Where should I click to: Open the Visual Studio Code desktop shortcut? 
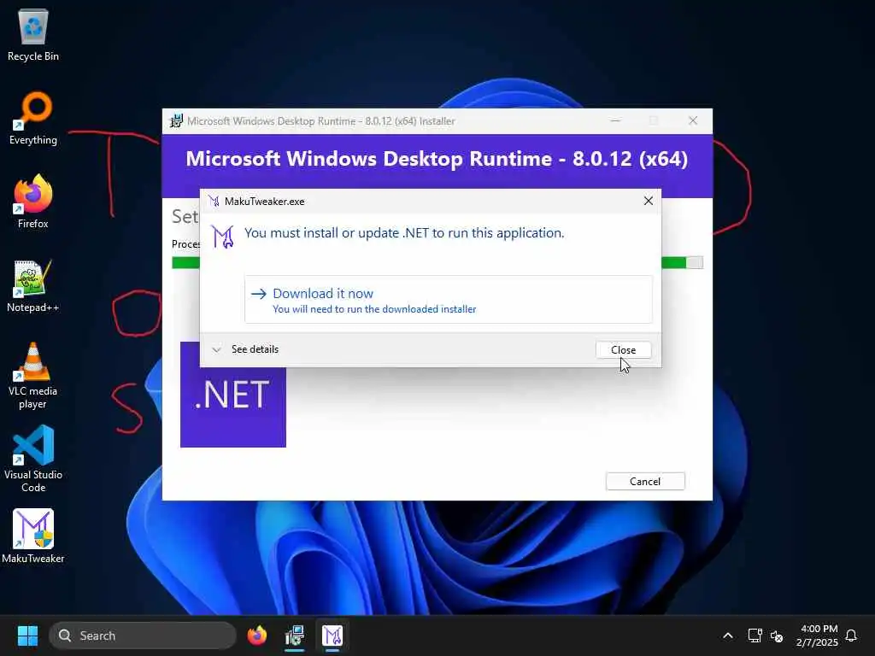tap(33, 459)
